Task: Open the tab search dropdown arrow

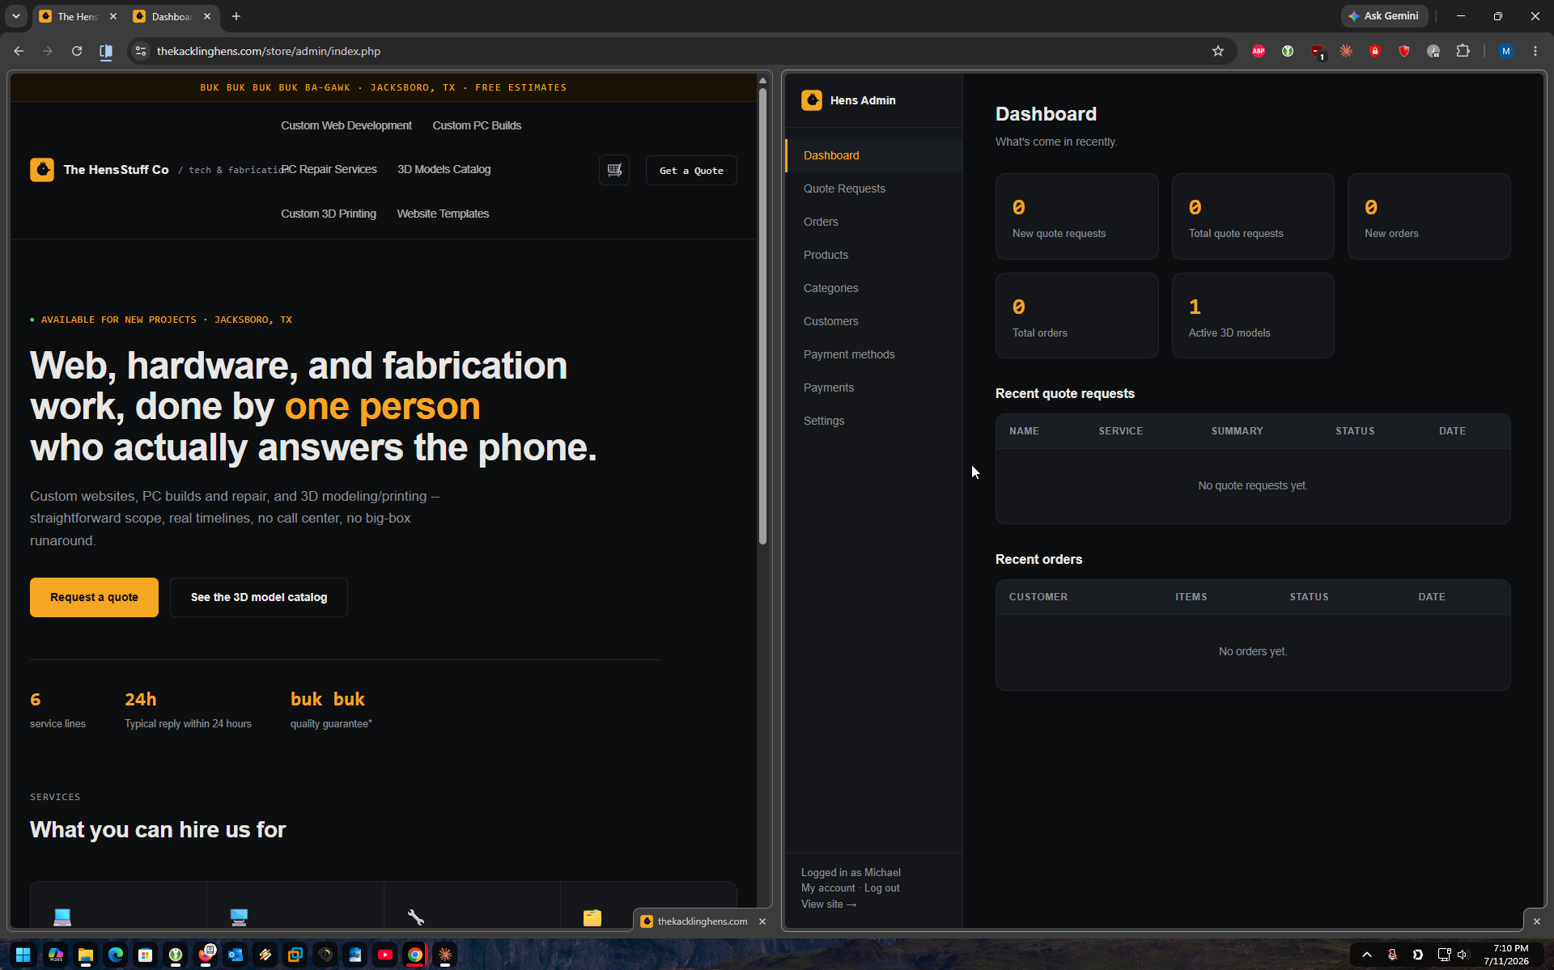Action: (x=16, y=16)
